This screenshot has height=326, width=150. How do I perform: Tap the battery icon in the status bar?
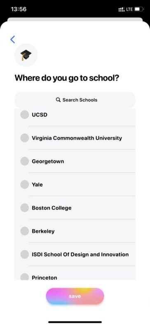(x=139, y=10)
